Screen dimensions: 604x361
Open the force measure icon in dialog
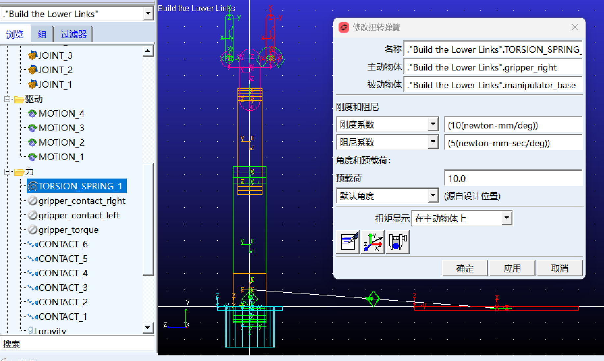(x=398, y=242)
